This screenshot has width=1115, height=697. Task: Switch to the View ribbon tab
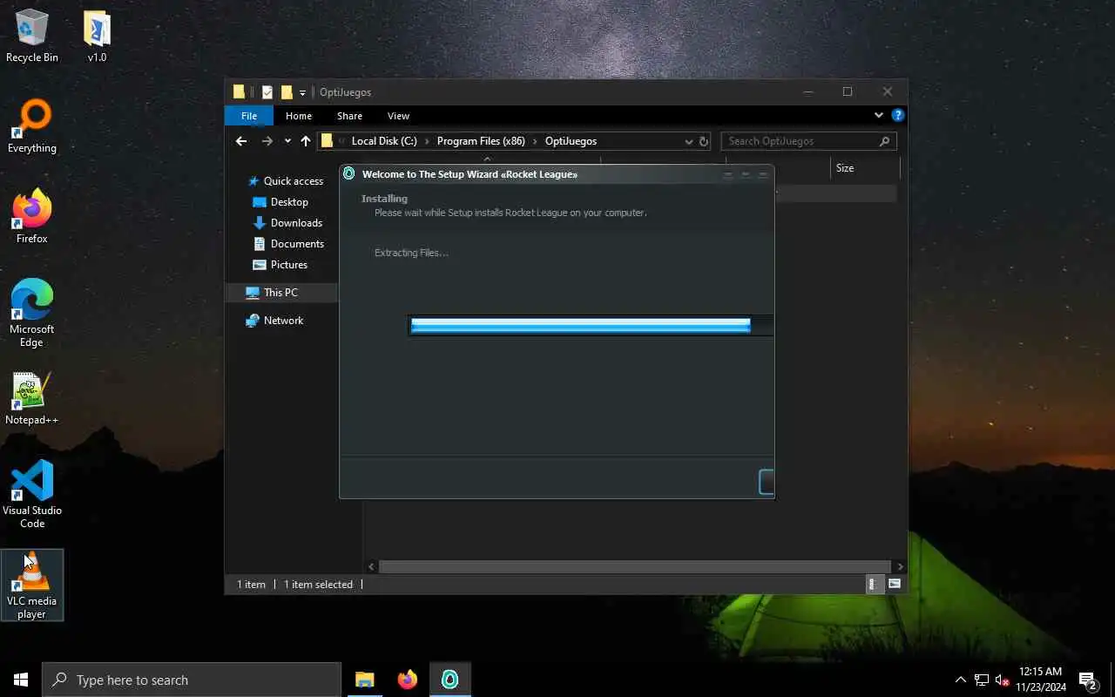click(398, 116)
